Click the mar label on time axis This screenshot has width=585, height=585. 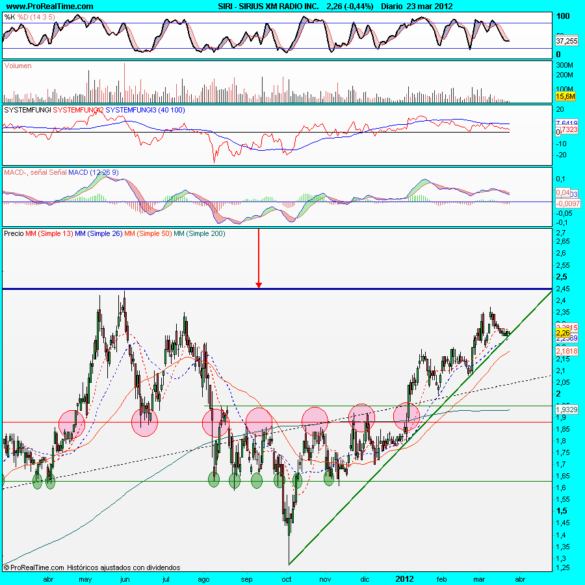coord(479,579)
